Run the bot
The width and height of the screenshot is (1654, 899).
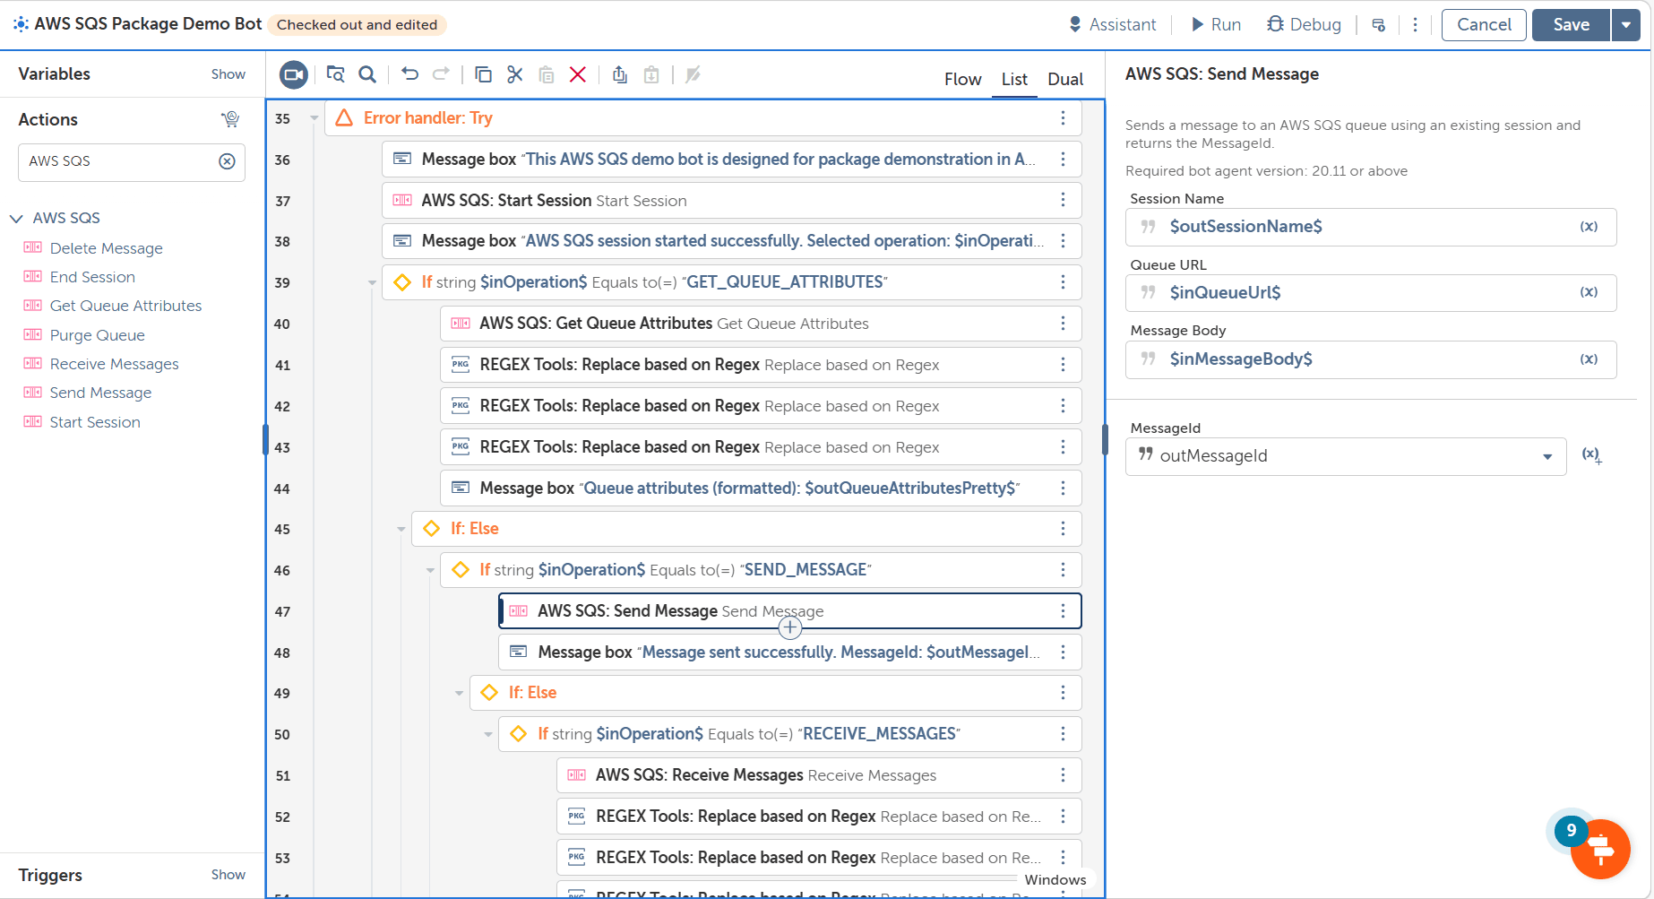(x=1215, y=25)
